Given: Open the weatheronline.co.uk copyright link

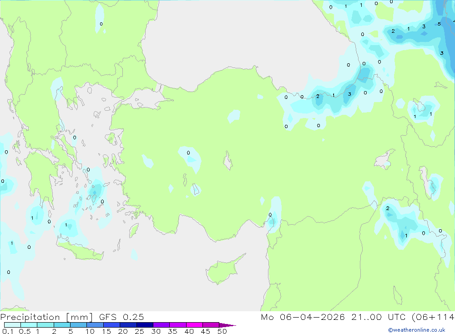Looking at the screenshot, I should pos(417,330).
